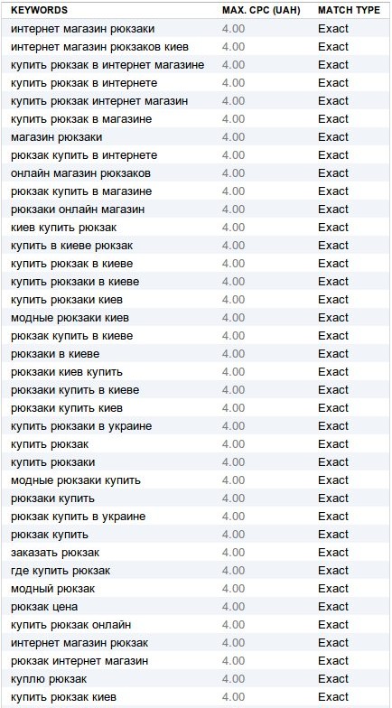Select keyword "модные рюкзаки купить"
Image resolution: width=392 pixels, height=708 pixels.
click(76, 480)
